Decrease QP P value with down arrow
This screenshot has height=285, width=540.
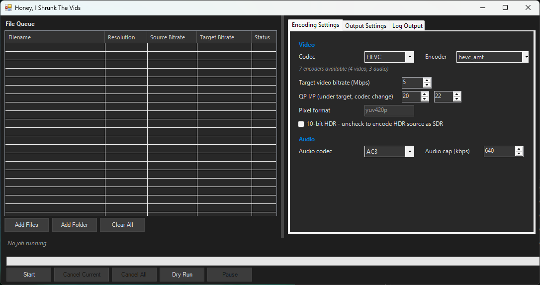point(457,99)
